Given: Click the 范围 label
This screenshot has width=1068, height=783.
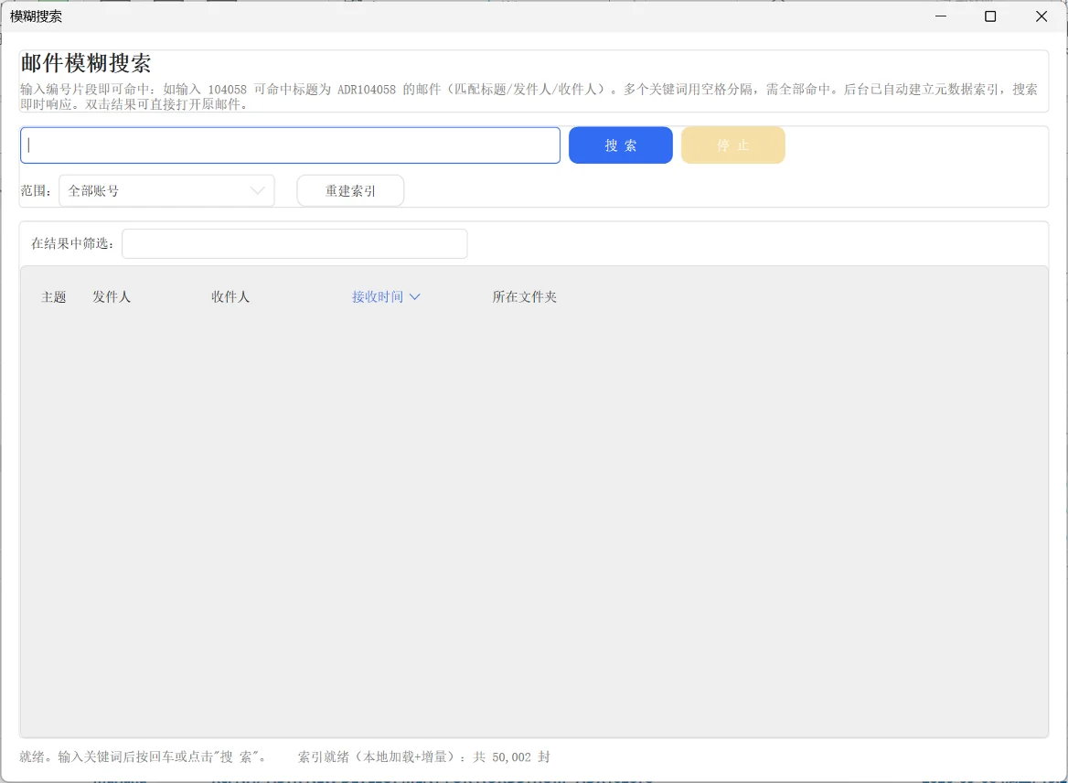Looking at the screenshot, I should pos(36,191).
